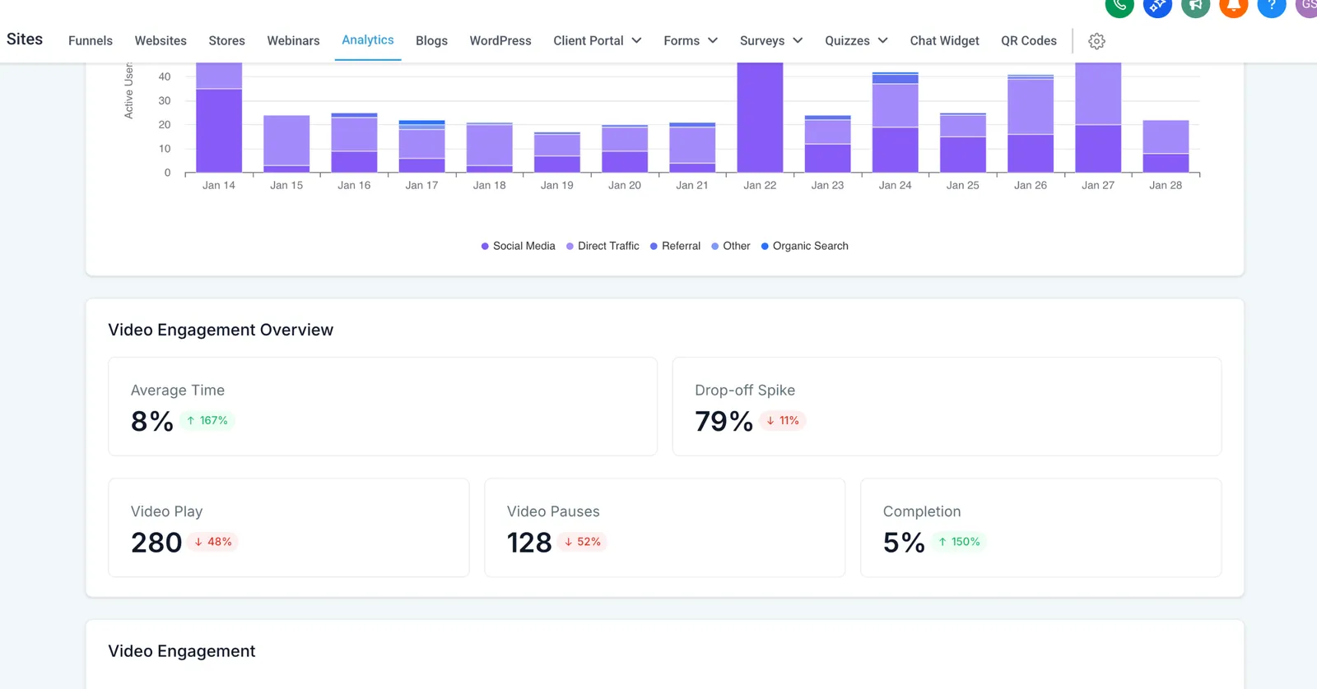Open the purple user avatar icon
The image size is (1317, 689).
click(1307, 7)
